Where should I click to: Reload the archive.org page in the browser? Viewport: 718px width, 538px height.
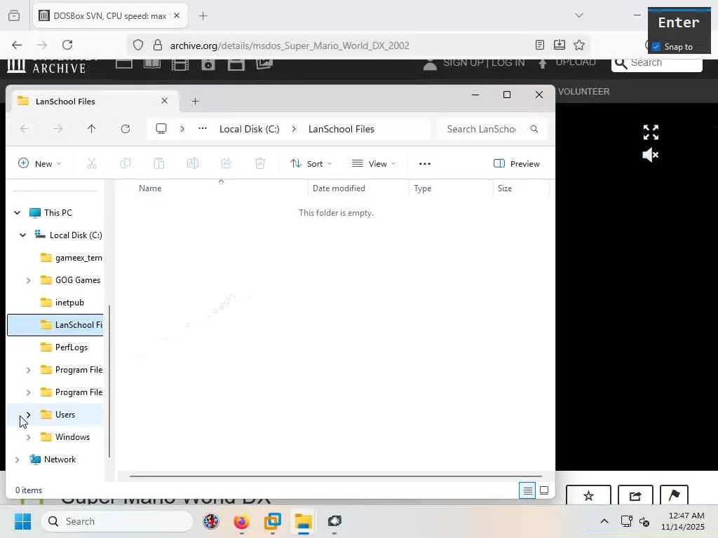point(67,45)
